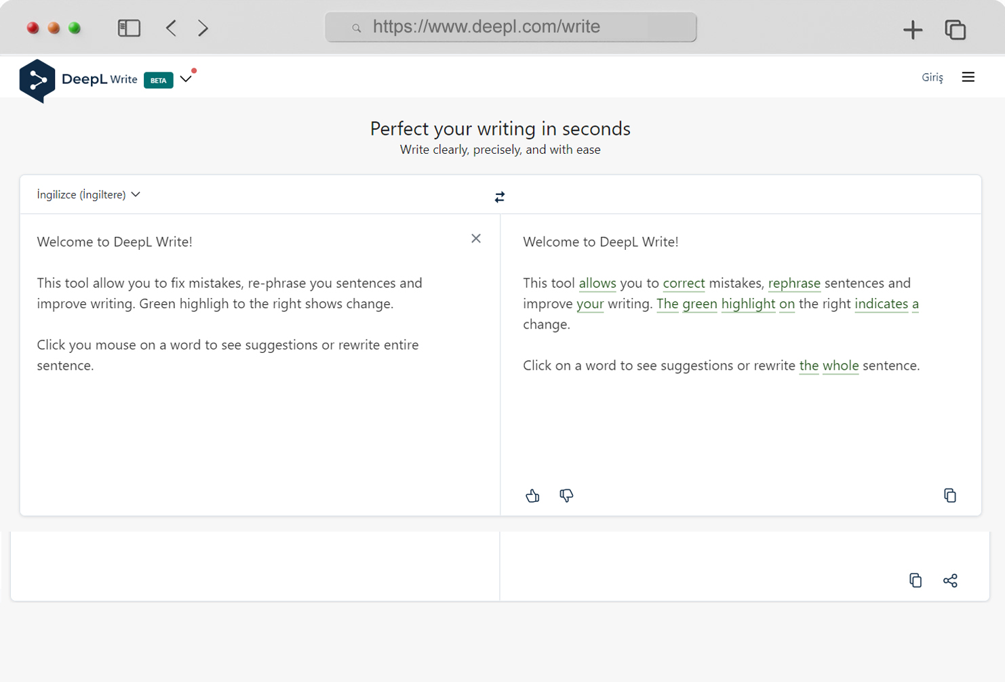Go back with the browser back arrow
The image size is (1005, 682).
171,28
